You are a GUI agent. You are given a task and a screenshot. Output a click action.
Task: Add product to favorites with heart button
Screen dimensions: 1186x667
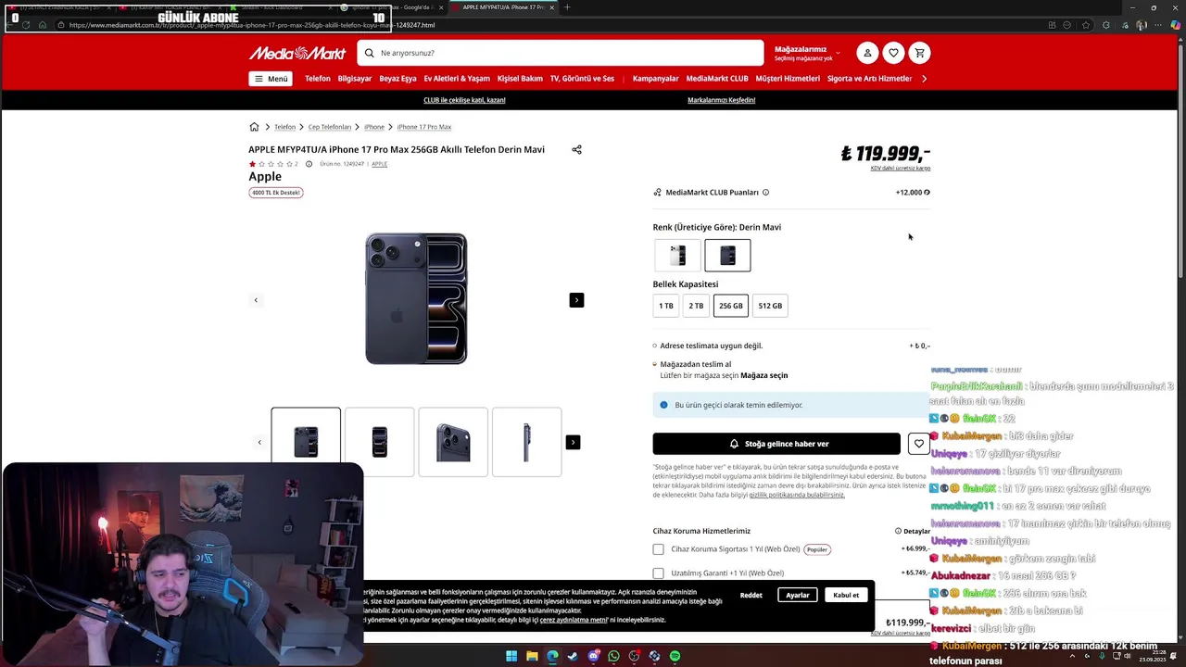point(918,444)
